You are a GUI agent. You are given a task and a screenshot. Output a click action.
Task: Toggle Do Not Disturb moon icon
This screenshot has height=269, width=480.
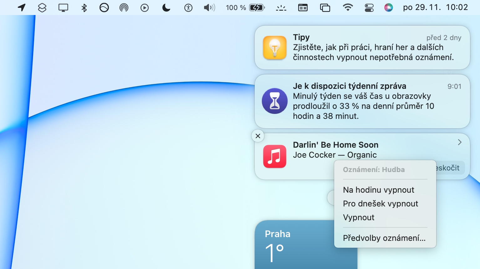click(x=166, y=8)
